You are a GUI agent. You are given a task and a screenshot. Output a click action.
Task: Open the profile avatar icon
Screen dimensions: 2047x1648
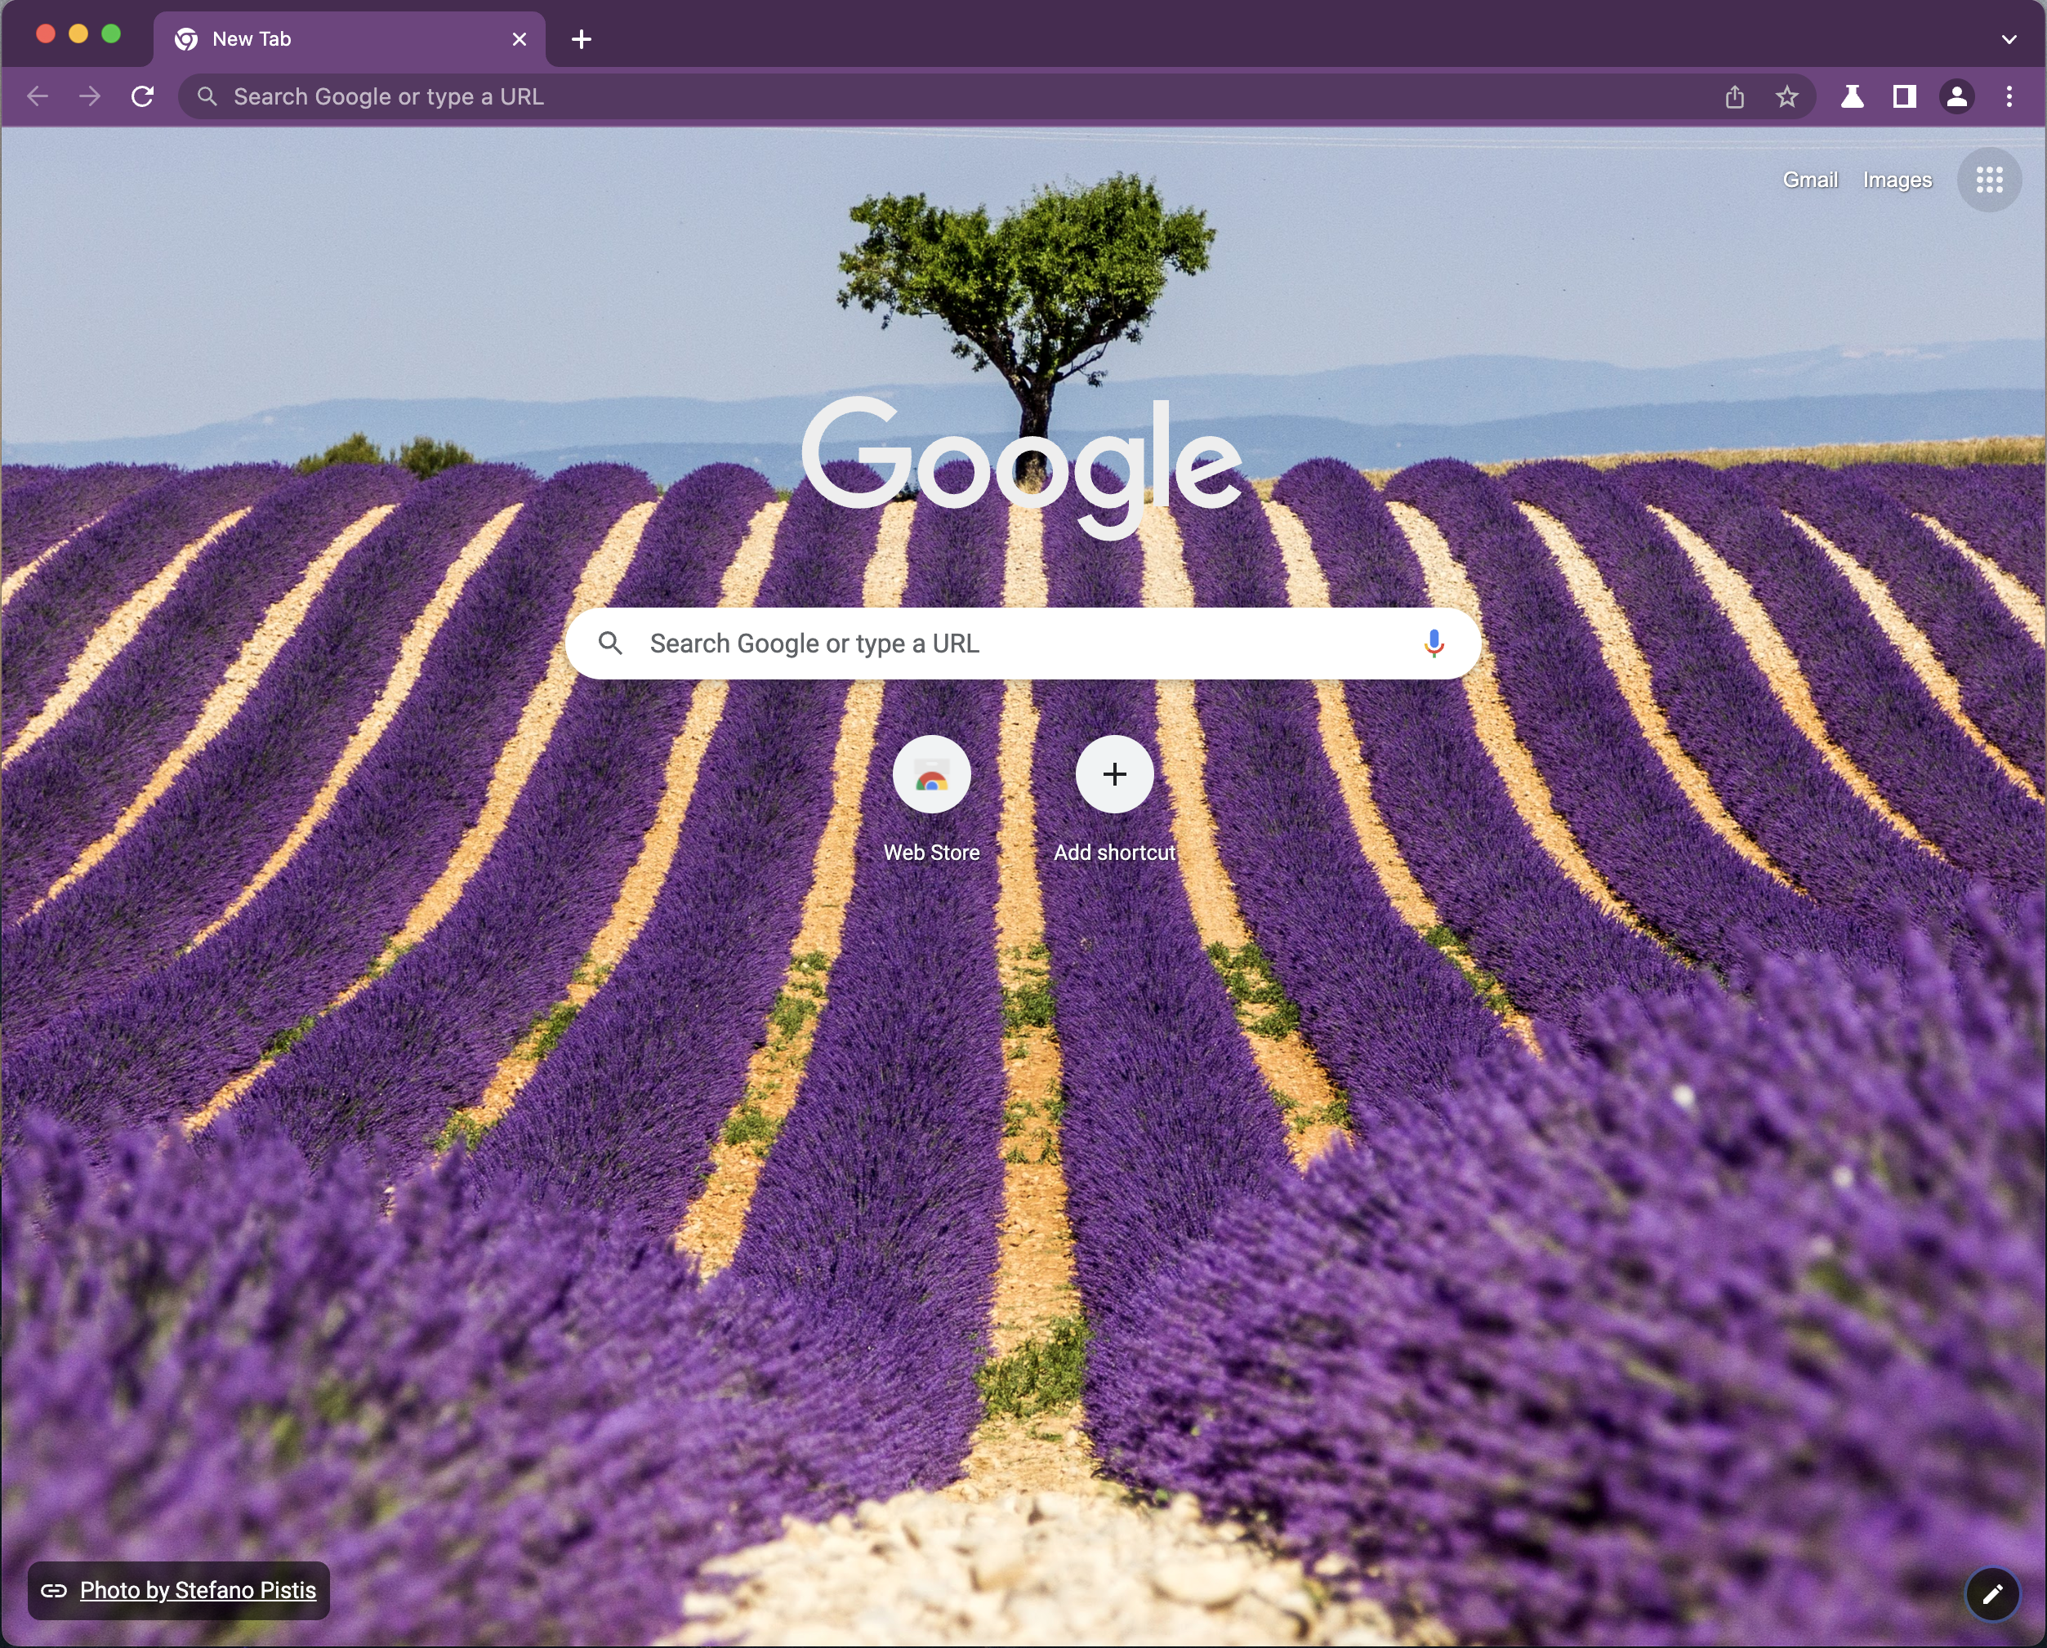[x=1957, y=97]
